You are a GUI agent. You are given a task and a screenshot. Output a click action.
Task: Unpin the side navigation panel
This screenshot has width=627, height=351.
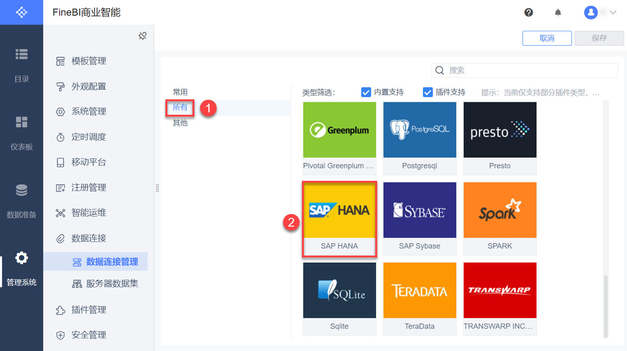coord(142,36)
